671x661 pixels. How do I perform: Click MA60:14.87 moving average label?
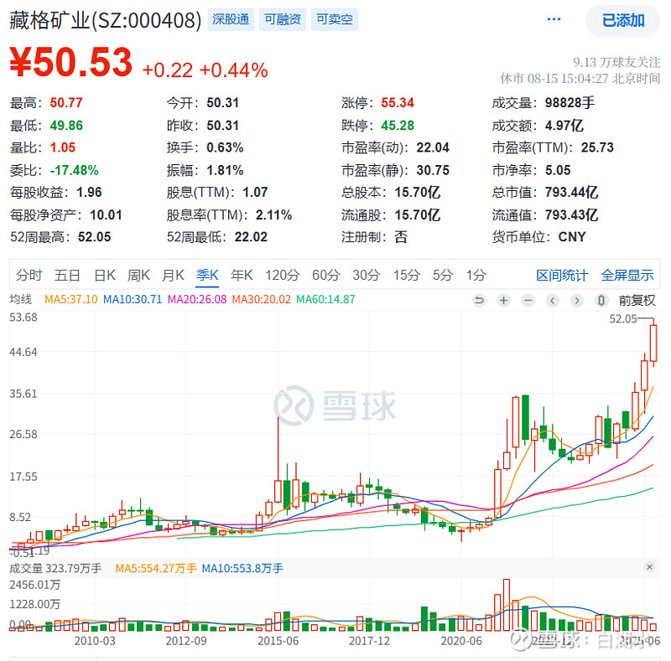325,299
